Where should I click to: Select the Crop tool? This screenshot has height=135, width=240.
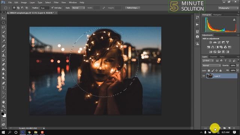tap(3, 36)
